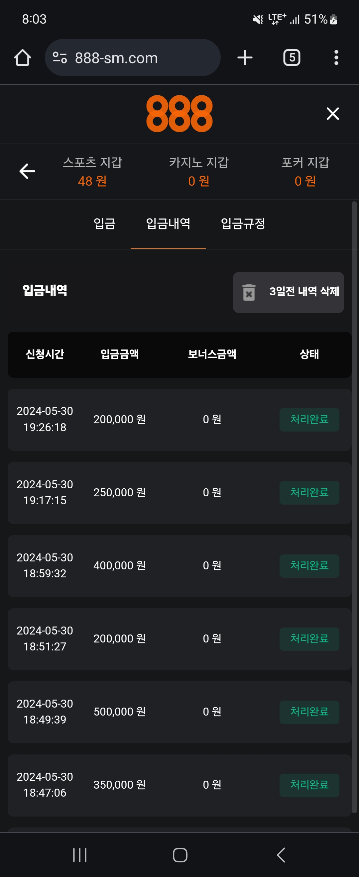Tap the browser home icon
This screenshot has width=359, height=877.
(23, 57)
